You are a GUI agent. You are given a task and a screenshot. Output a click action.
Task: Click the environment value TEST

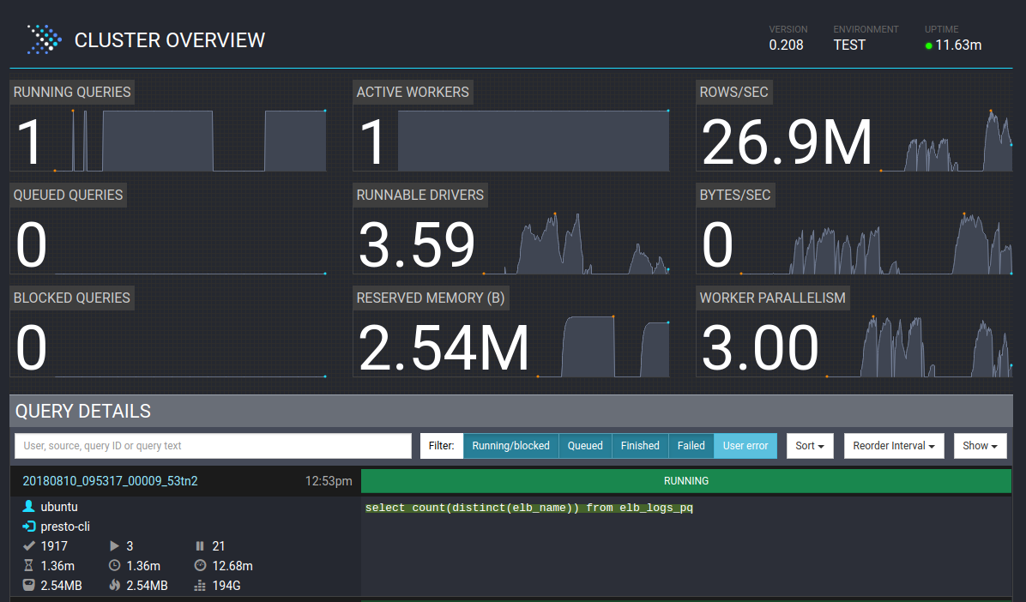(x=849, y=45)
